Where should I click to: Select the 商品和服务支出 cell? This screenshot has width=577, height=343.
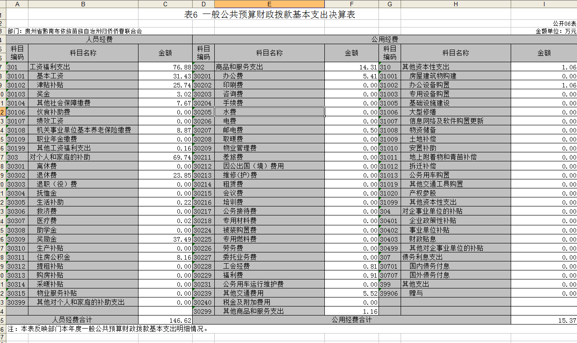269,67
